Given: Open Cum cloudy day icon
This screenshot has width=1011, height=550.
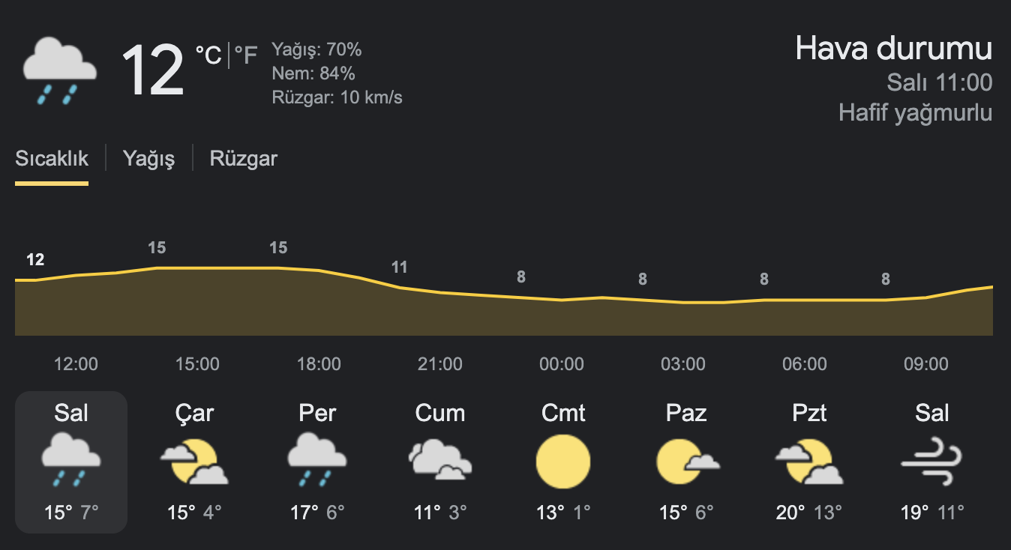Looking at the screenshot, I should [x=440, y=459].
